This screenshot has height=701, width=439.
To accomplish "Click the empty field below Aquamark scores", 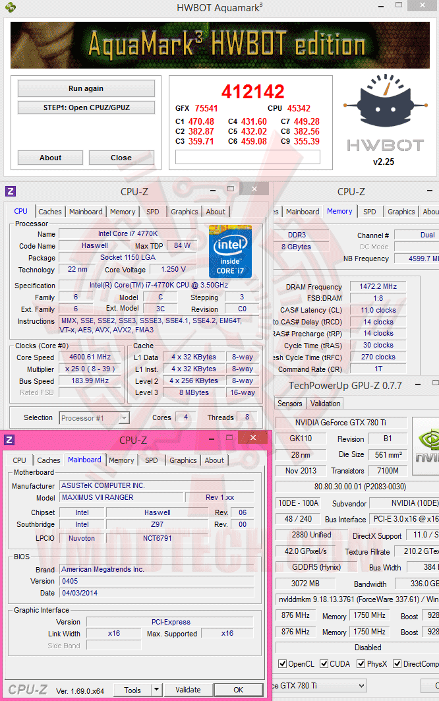I will tap(248, 157).
